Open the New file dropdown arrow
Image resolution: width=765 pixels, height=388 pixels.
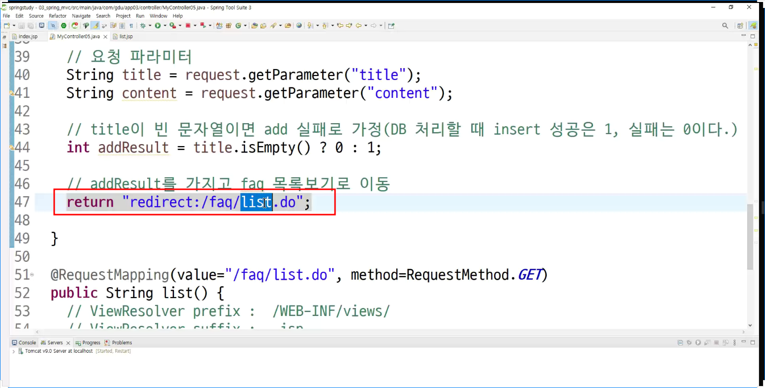14,25
